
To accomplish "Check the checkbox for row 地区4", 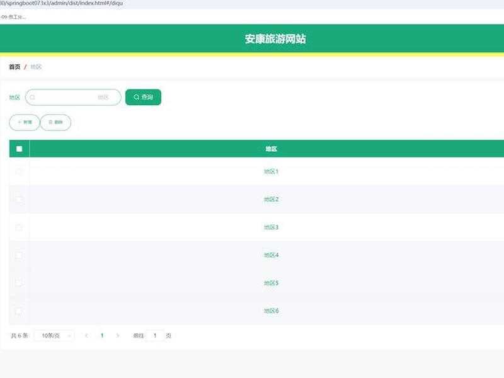I will pos(19,255).
